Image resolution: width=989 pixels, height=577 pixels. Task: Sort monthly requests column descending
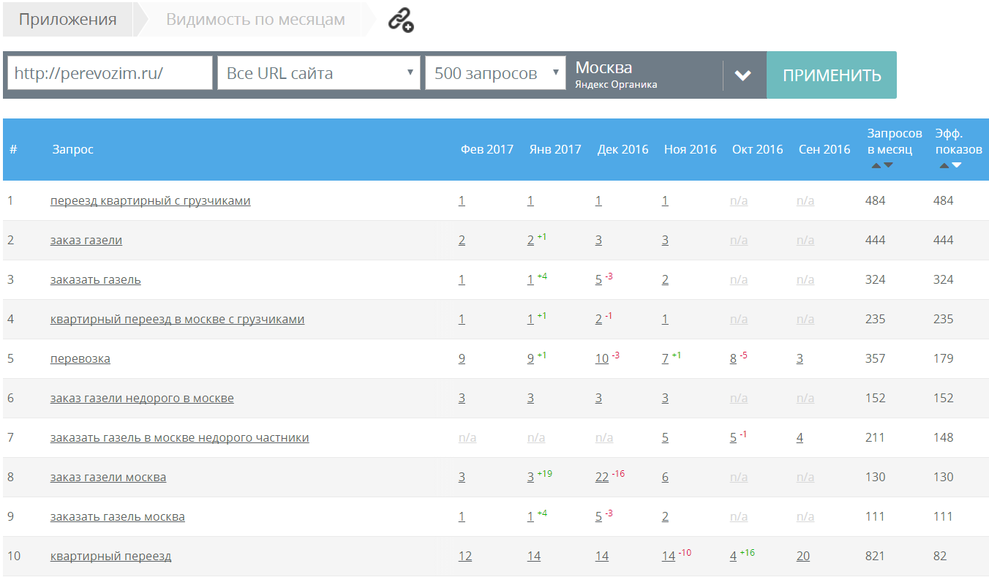tap(888, 165)
